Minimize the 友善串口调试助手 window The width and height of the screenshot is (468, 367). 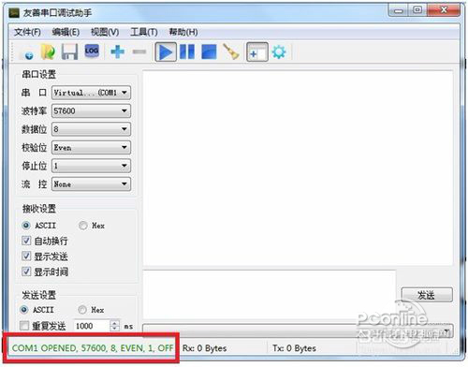pos(398,10)
